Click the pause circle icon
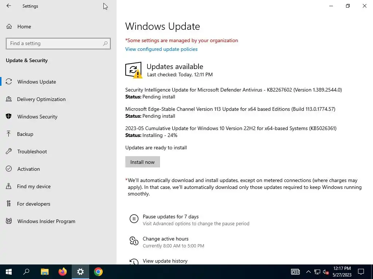The width and height of the screenshot is (373, 279). click(x=134, y=219)
